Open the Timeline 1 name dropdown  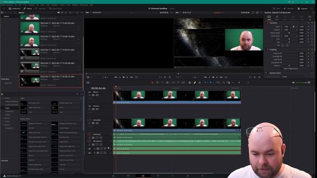coord(218,12)
